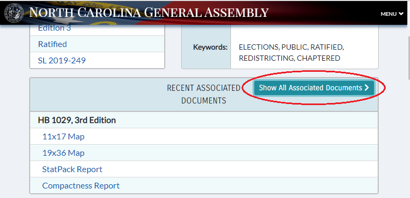The image size is (410, 198).
Task: Click the keywords text ELECTIONS, PUBLIC, RATIFIED
Action: tap(291, 47)
